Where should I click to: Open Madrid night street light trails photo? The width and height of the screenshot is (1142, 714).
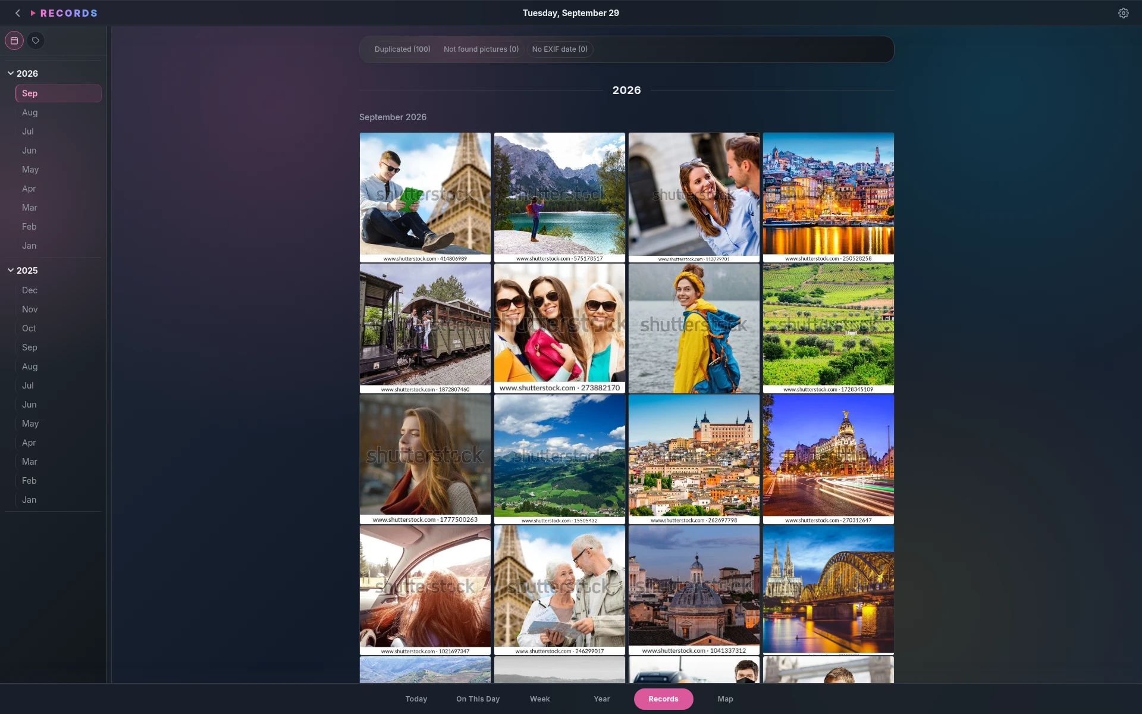[829, 459]
